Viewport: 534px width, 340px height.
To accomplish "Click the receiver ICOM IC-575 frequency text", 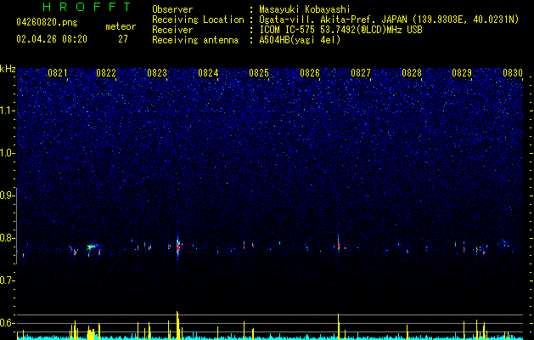I will (340, 30).
